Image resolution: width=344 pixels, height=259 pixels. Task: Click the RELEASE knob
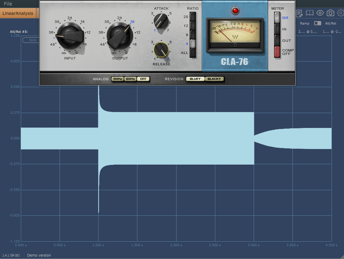[x=161, y=50]
